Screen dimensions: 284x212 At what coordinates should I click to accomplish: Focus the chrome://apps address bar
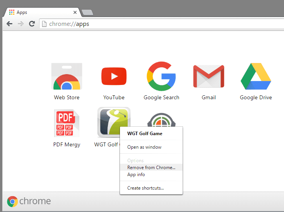(162, 24)
